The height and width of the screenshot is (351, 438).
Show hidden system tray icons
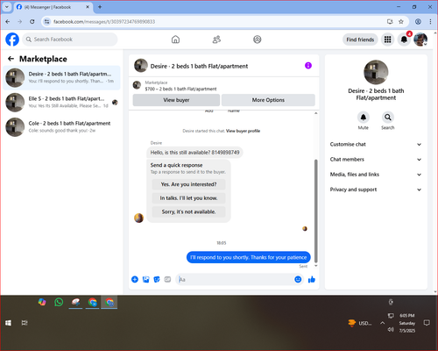[382, 323]
